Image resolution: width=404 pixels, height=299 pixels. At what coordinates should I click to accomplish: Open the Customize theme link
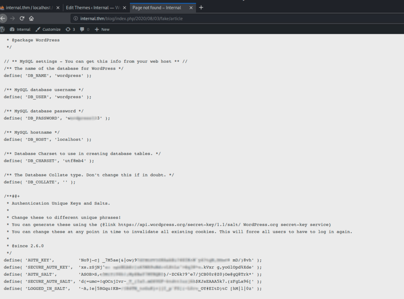click(48, 29)
